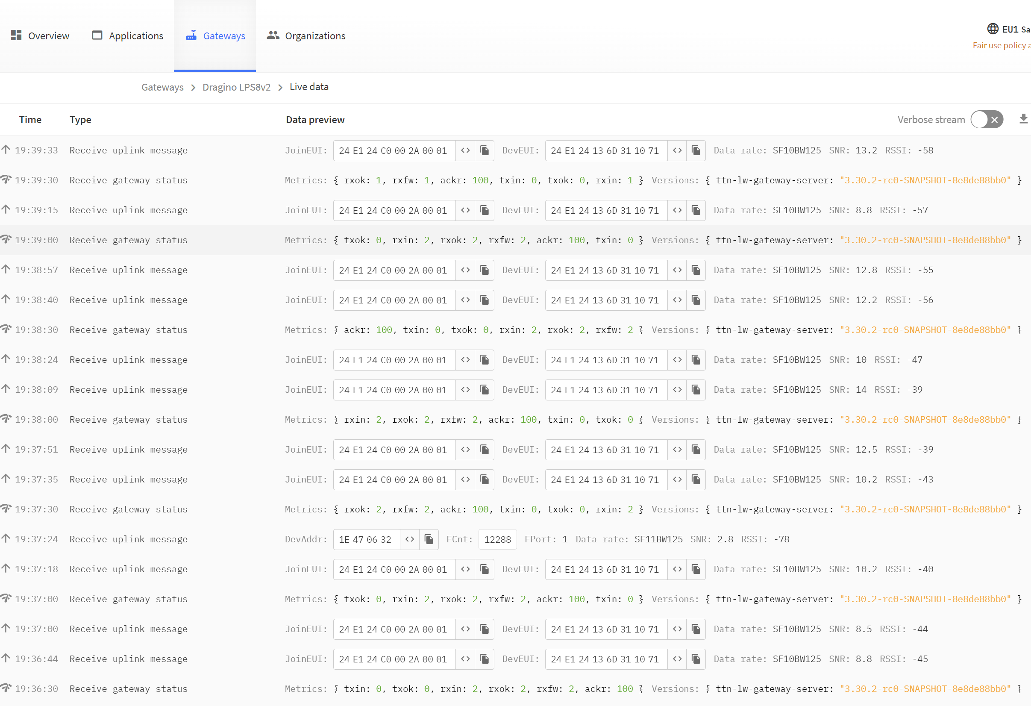1031x706 pixels.
Task: Open the 19:39:00 gateway status event
Action: tap(515, 240)
